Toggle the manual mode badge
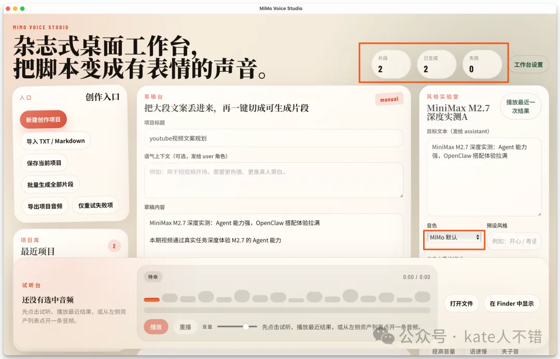 pyautogui.click(x=389, y=99)
